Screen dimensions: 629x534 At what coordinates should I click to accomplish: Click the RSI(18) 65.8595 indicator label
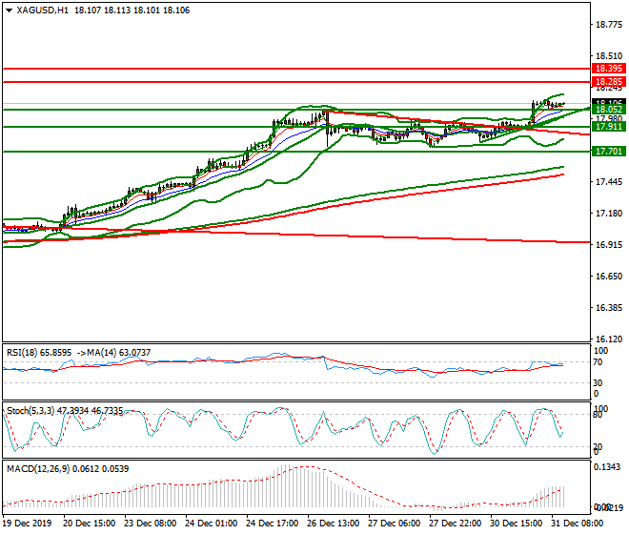click(x=39, y=353)
